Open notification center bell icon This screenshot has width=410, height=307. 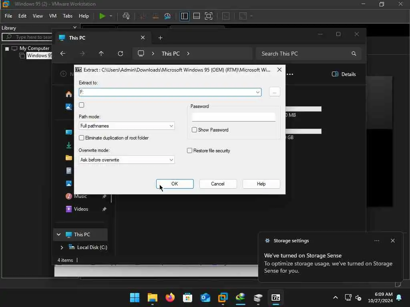[x=399, y=297]
